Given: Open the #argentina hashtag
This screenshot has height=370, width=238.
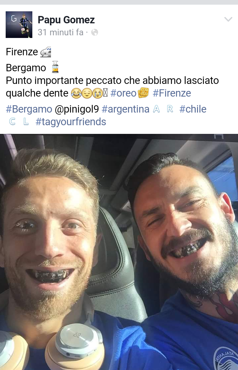Looking at the screenshot, I should [x=125, y=109].
